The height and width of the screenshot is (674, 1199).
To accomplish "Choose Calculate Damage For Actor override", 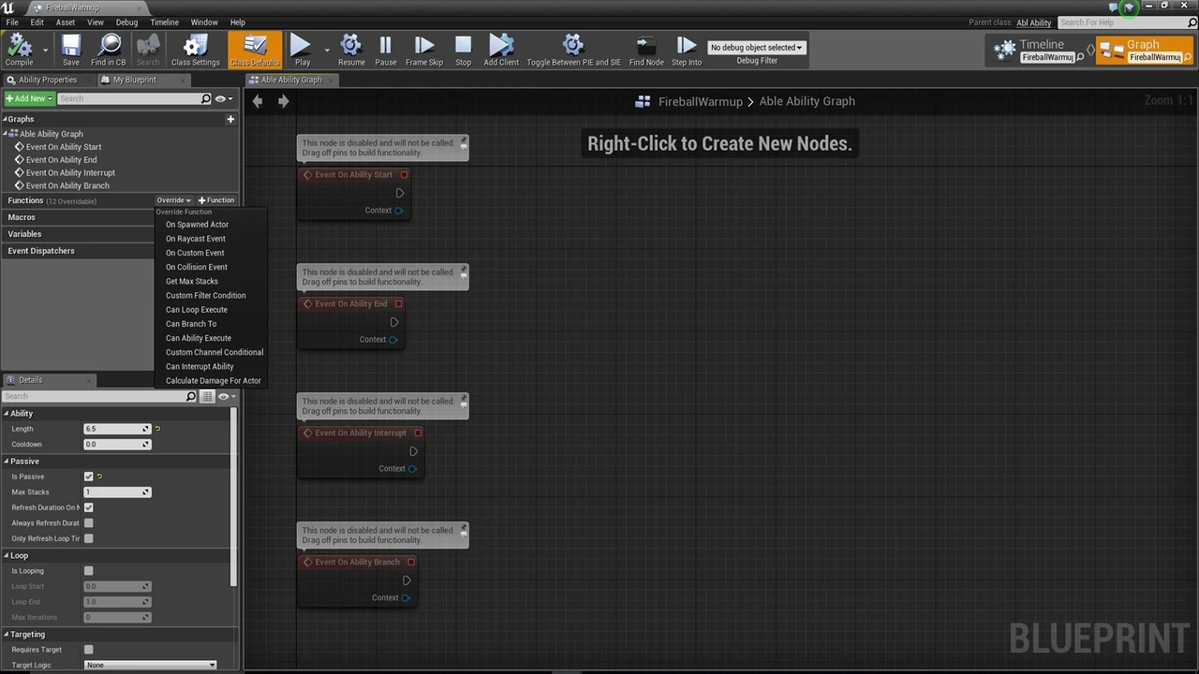I will click(214, 381).
